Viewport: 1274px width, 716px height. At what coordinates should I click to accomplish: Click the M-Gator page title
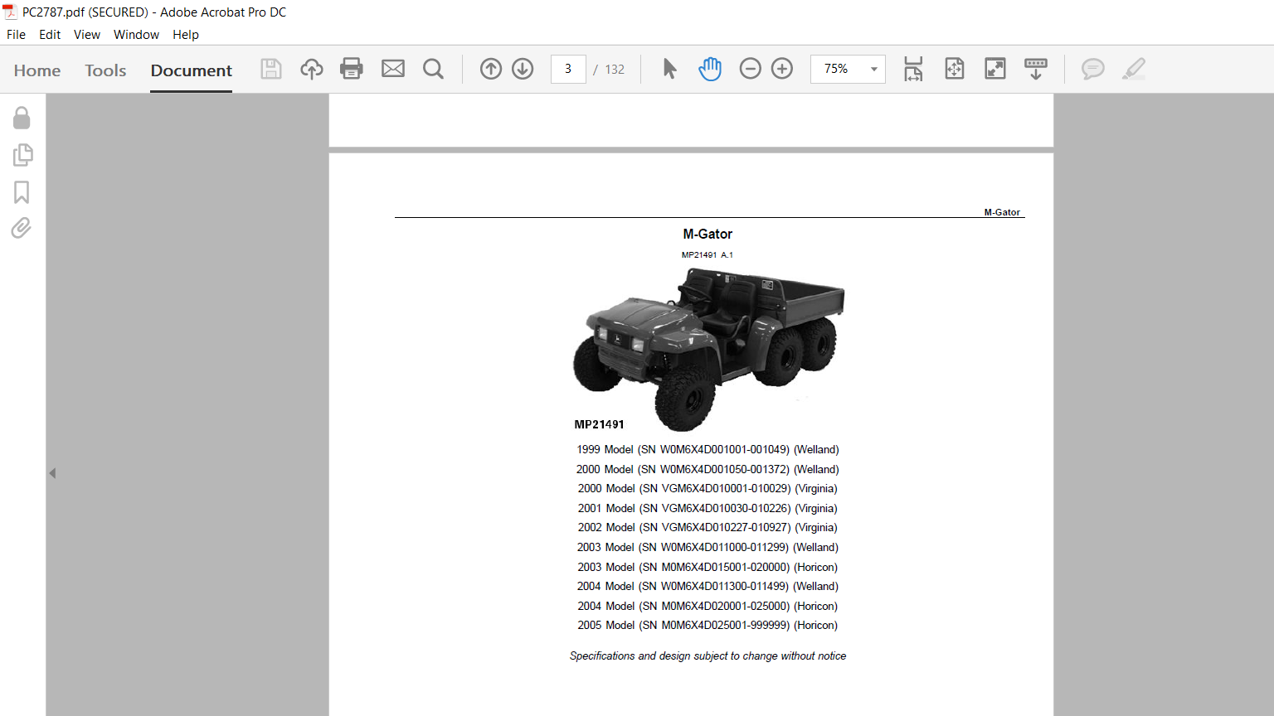tap(708, 234)
